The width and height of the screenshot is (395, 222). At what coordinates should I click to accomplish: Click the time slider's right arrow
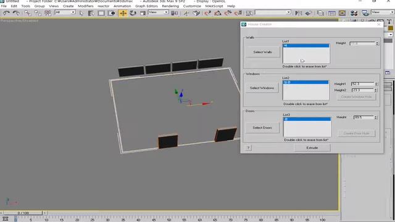44,213
